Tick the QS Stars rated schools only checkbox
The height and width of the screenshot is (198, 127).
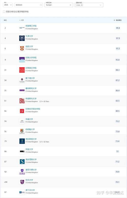4,12
